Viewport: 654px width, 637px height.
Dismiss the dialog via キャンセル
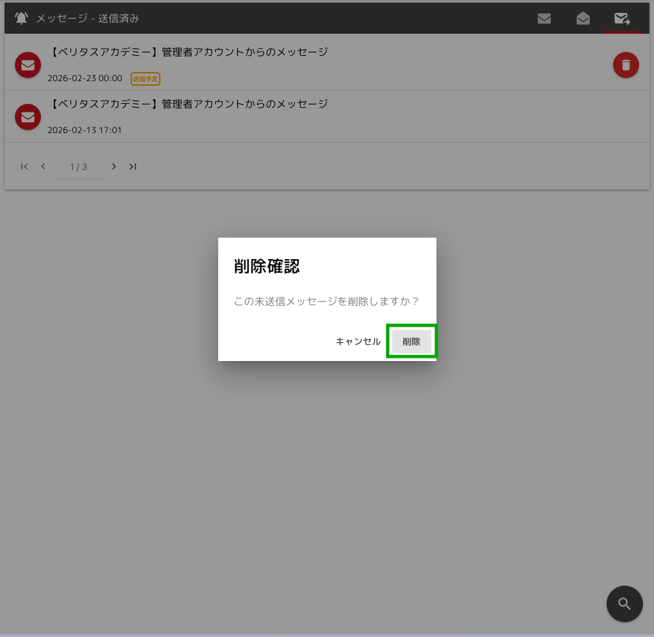[x=358, y=341]
